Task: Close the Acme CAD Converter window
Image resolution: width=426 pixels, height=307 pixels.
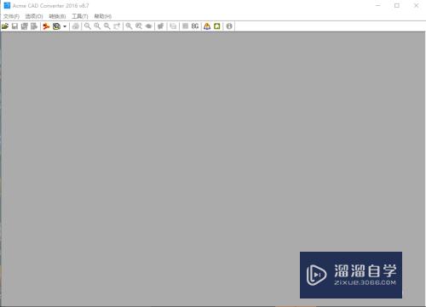Action: point(416,5)
